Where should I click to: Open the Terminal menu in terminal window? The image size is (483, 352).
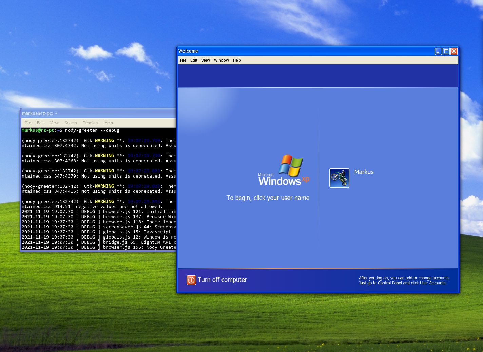(91, 123)
